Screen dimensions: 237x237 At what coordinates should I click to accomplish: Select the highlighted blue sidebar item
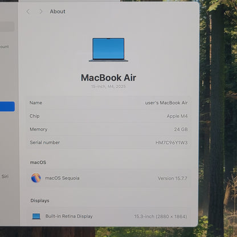click(x=7, y=107)
